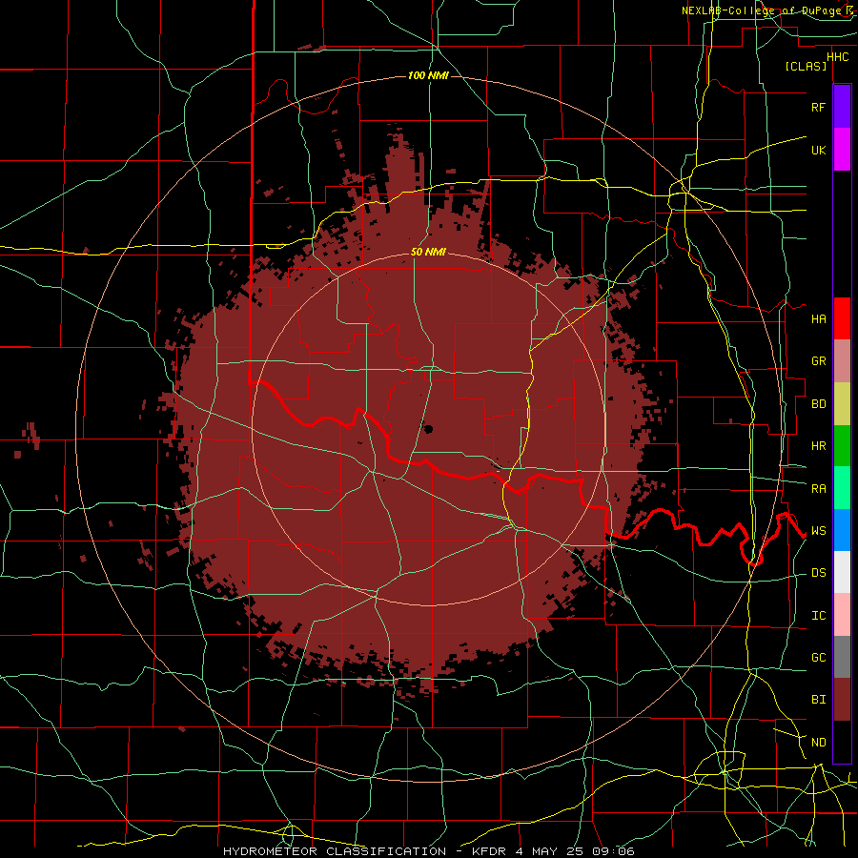Click the HR legend label

click(x=818, y=446)
